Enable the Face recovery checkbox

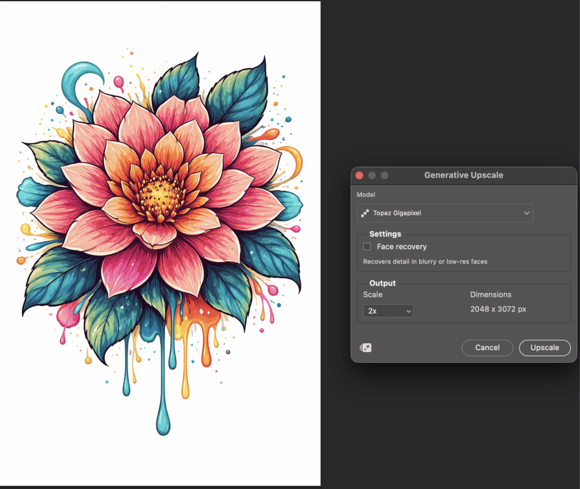pyautogui.click(x=367, y=246)
